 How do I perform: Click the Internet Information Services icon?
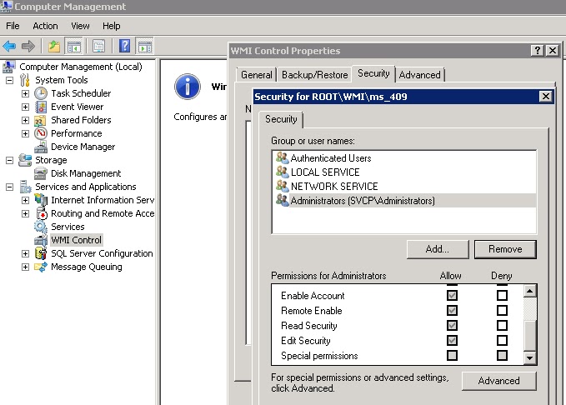click(41, 200)
